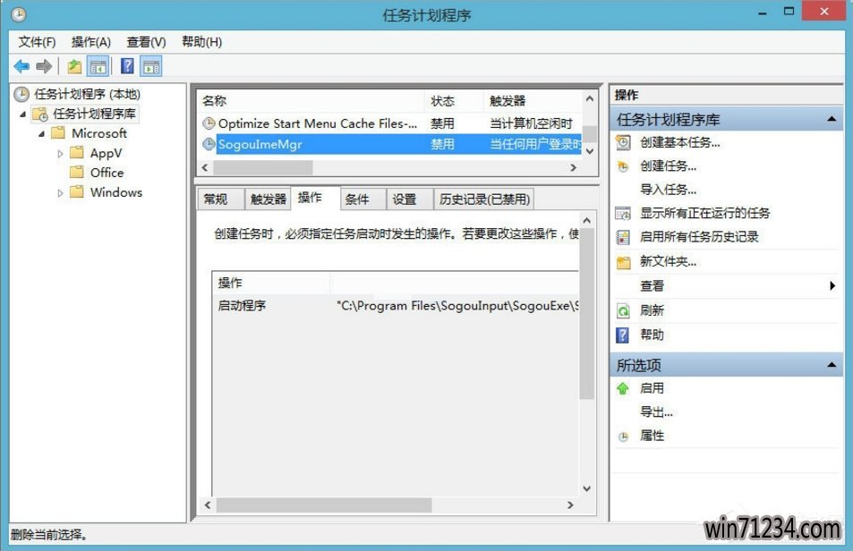Collapse the 任务计划程序库 tree node
Viewport: 853px width, 551px height.
pos(23,114)
